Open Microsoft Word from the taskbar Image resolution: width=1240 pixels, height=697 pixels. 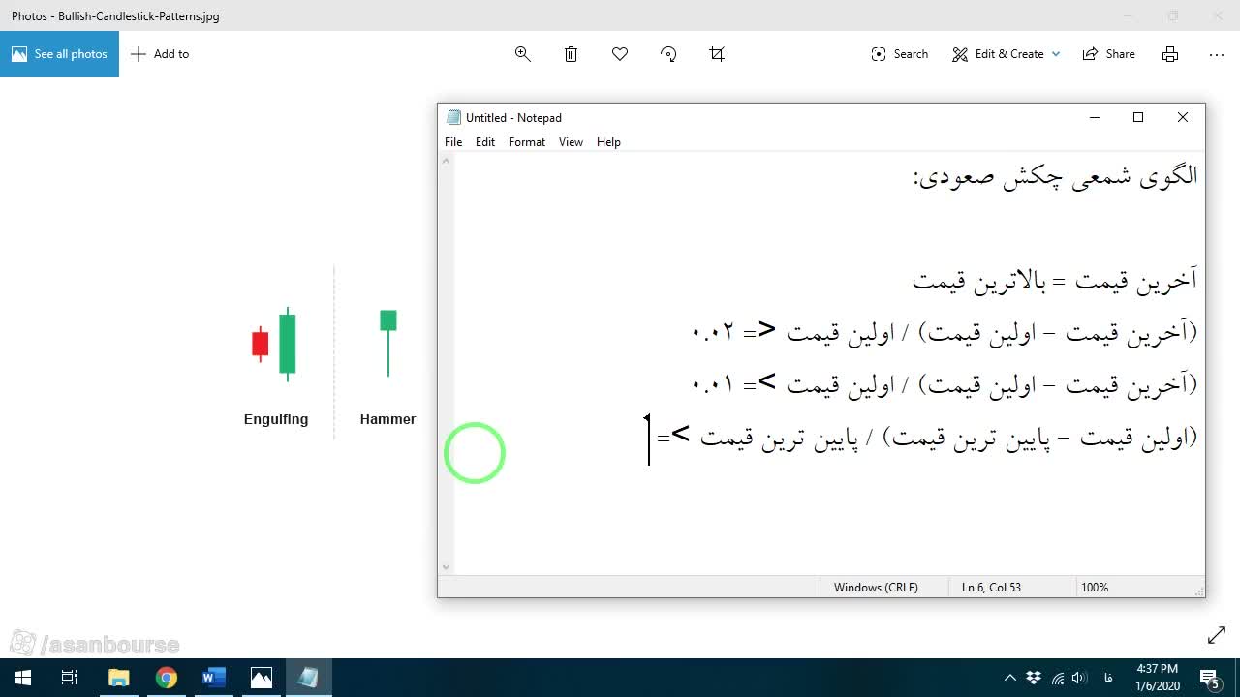point(213,678)
